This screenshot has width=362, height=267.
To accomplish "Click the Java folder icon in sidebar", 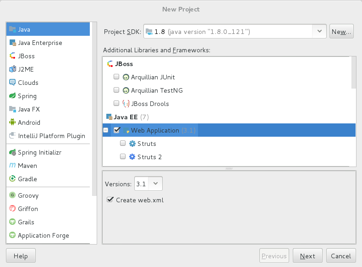I will [12, 29].
